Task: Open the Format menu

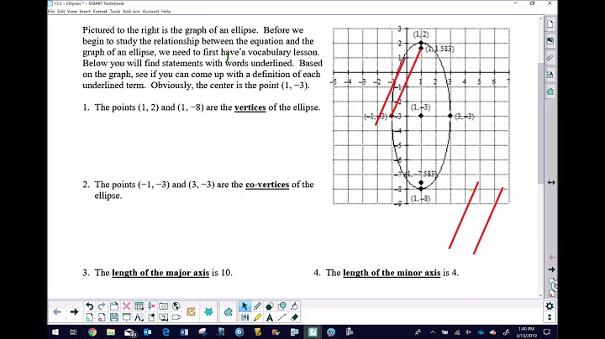Action: [100, 12]
